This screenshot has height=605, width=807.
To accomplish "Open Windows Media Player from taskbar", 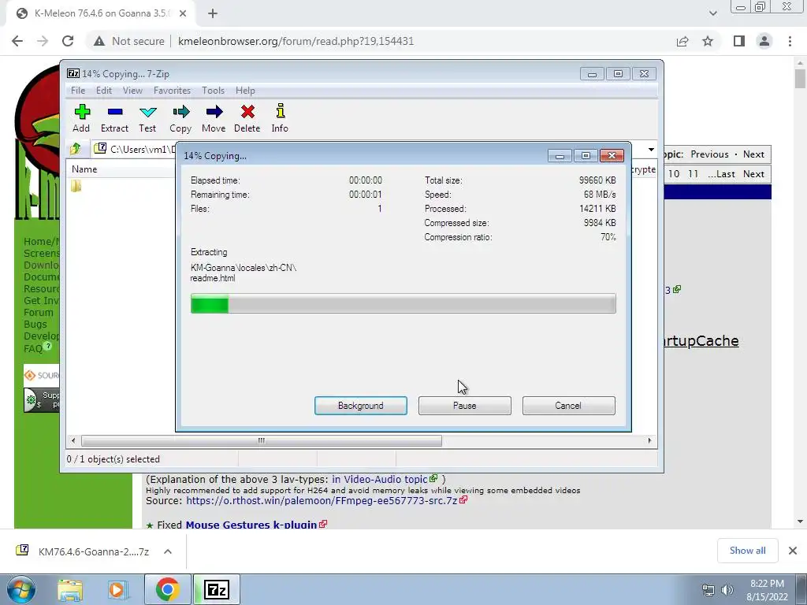I will pos(117,589).
